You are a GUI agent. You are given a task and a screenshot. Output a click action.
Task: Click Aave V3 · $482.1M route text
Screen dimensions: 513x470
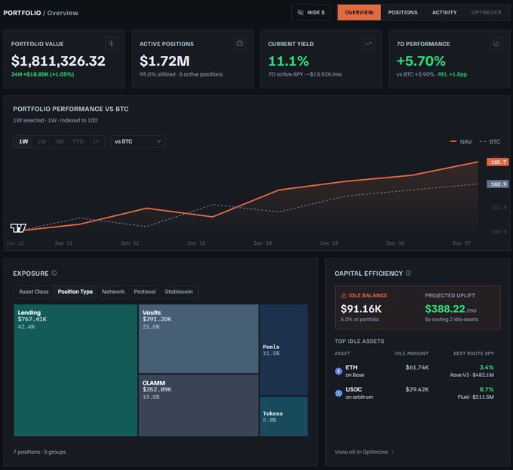(x=472, y=375)
